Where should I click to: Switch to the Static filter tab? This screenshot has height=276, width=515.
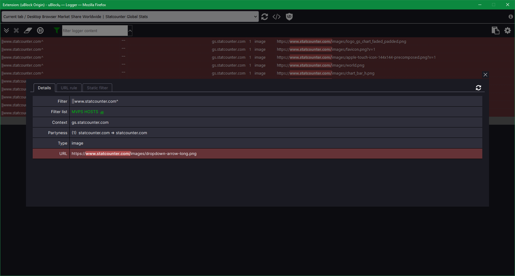(97, 88)
